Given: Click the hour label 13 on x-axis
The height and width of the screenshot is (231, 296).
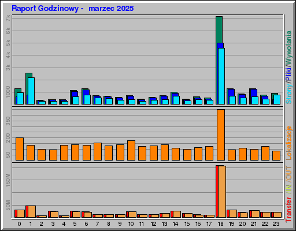Looking at the screenshot, I should pos(164,224).
